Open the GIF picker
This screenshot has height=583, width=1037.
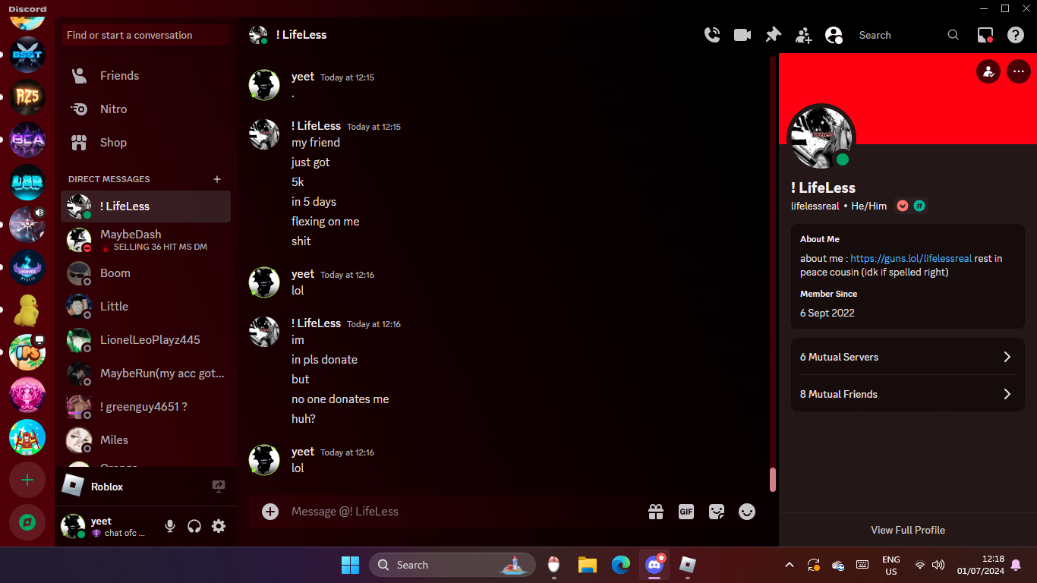point(686,512)
